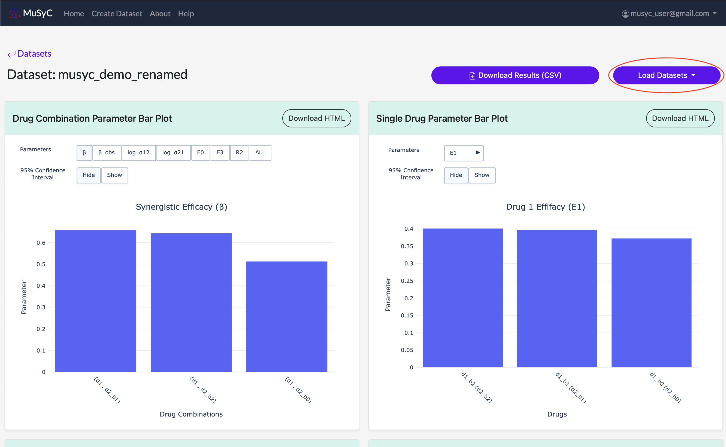
Task: Click the (d1, d2_b0) bar in combination plot
Action: pyautogui.click(x=286, y=316)
